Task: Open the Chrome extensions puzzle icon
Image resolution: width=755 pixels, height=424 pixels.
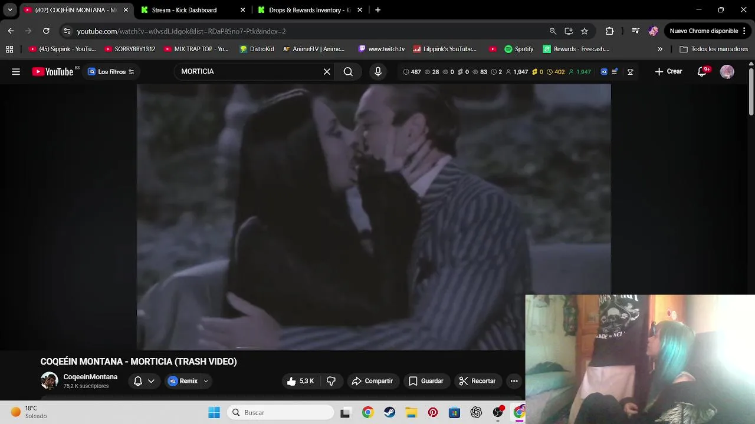Action: click(609, 31)
